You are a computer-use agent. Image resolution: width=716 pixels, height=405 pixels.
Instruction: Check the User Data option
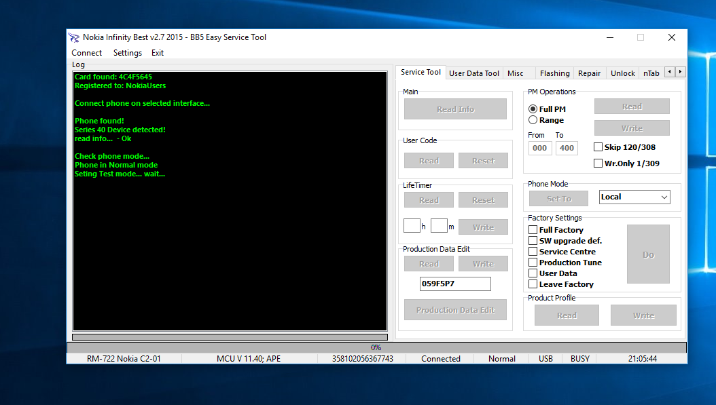[x=533, y=273]
